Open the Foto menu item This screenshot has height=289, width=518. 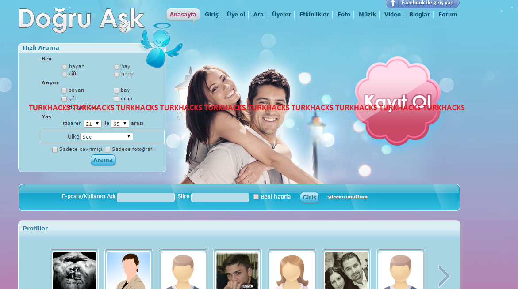tap(344, 15)
